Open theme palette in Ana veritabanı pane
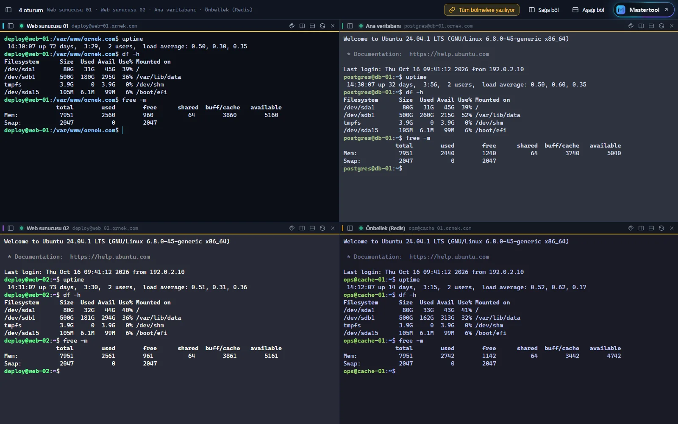The width and height of the screenshot is (678, 424). (x=631, y=26)
